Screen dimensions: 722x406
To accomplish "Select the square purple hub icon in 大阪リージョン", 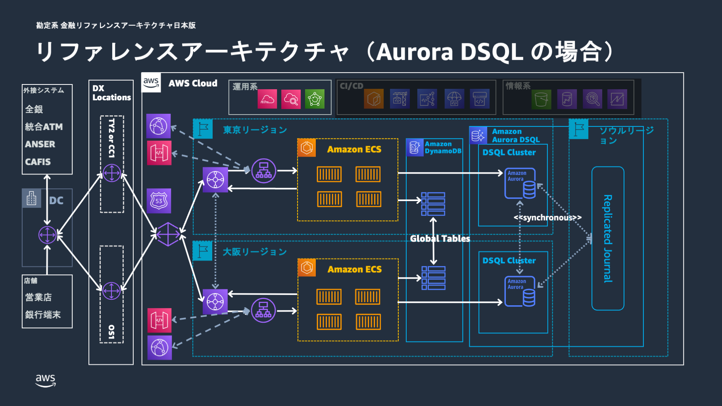I will coord(215,302).
